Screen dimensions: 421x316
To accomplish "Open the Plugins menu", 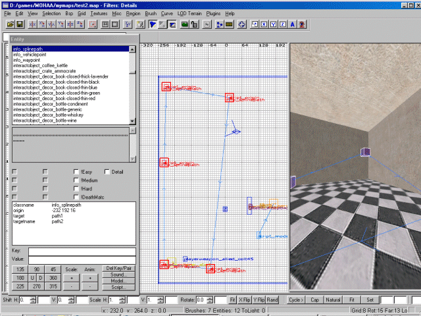I will coord(213,13).
